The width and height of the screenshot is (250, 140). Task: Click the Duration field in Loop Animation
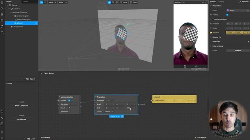tap(73, 104)
